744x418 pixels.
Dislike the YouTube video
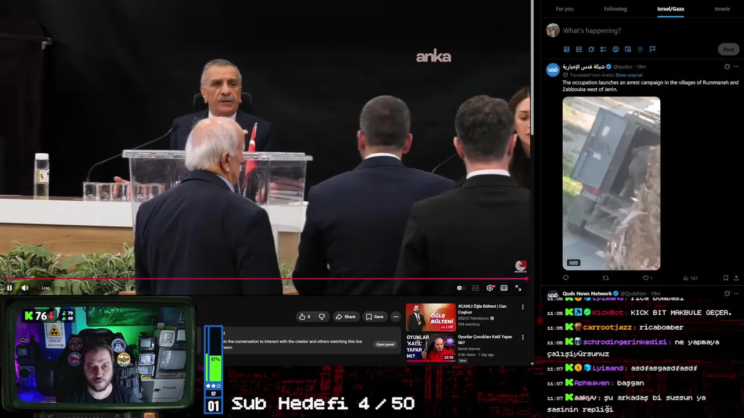[x=321, y=316]
